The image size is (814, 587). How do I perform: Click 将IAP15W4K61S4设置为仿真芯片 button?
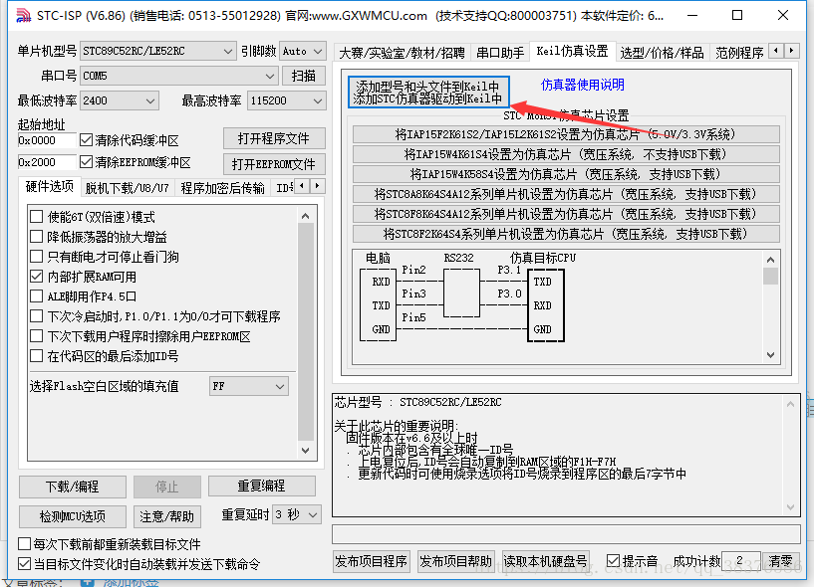tap(566, 154)
